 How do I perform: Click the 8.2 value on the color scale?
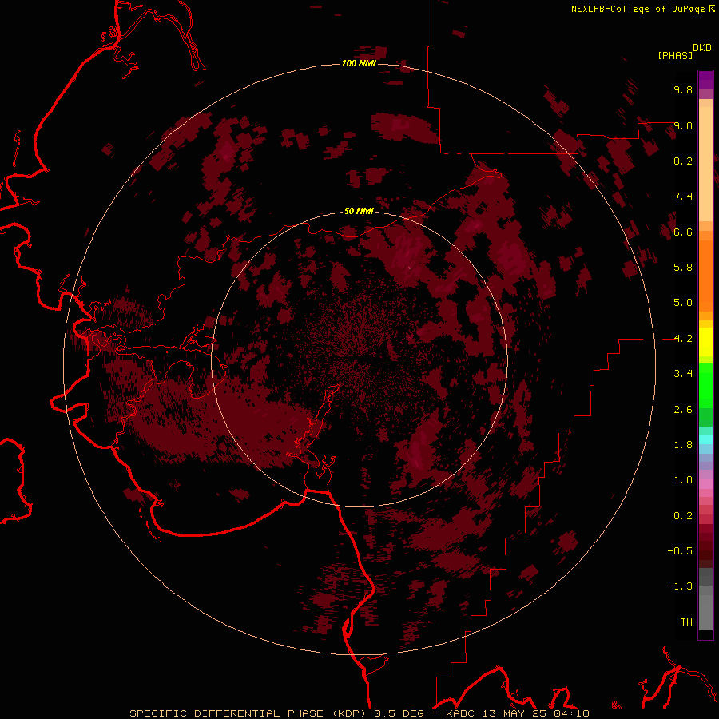tap(683, 161)
